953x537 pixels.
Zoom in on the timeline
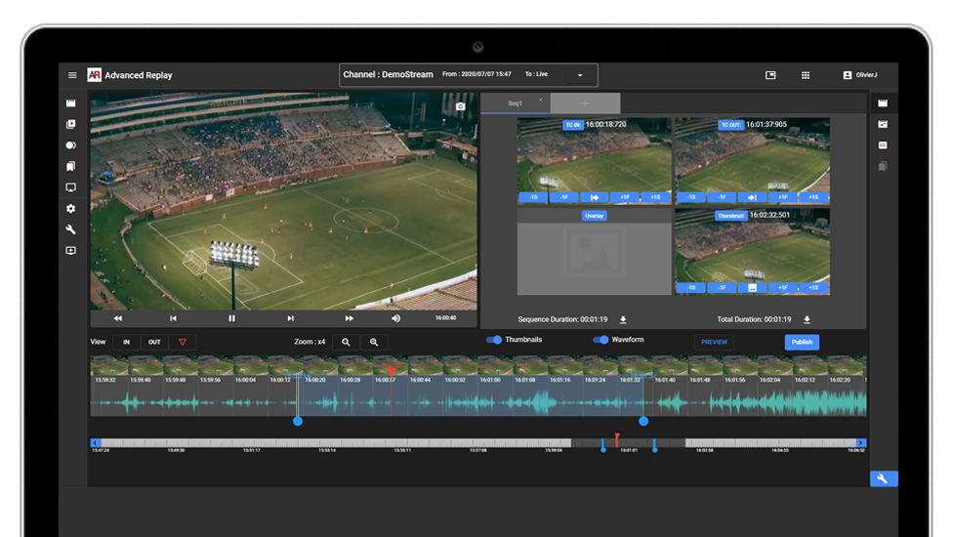(373, 343)
